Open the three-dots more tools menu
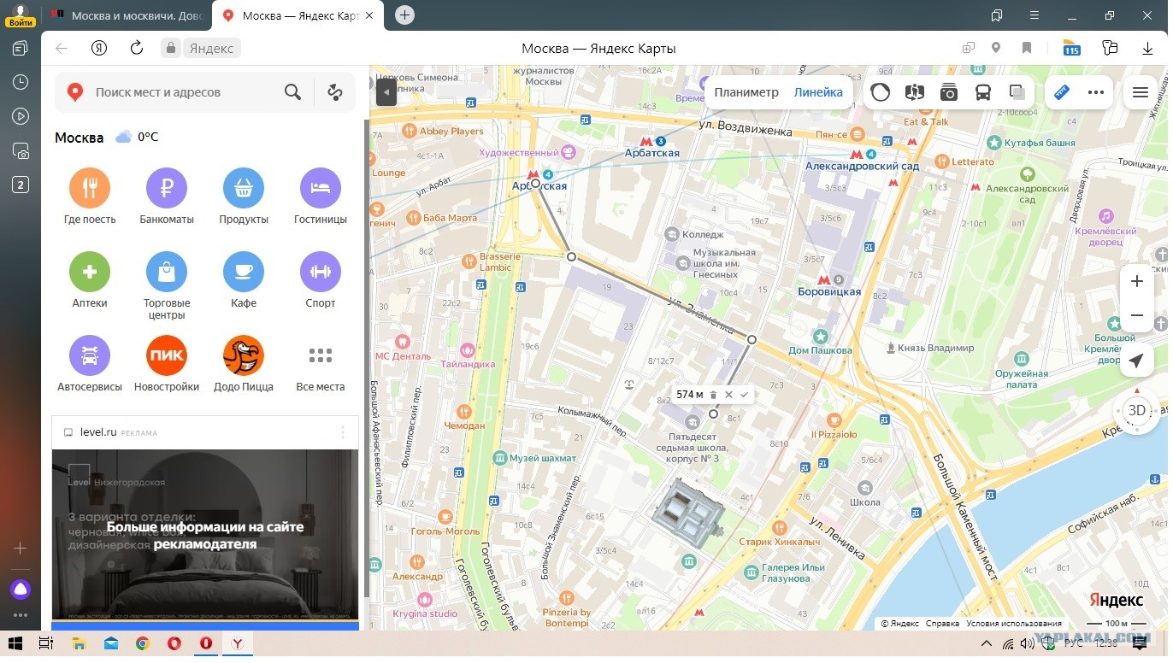This screenshot has width=1173, height=663. coord(1096,92)
